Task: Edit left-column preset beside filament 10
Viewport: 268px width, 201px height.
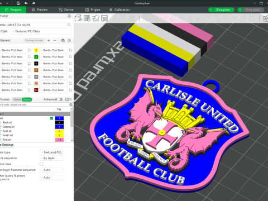Action: coord(30,76)
